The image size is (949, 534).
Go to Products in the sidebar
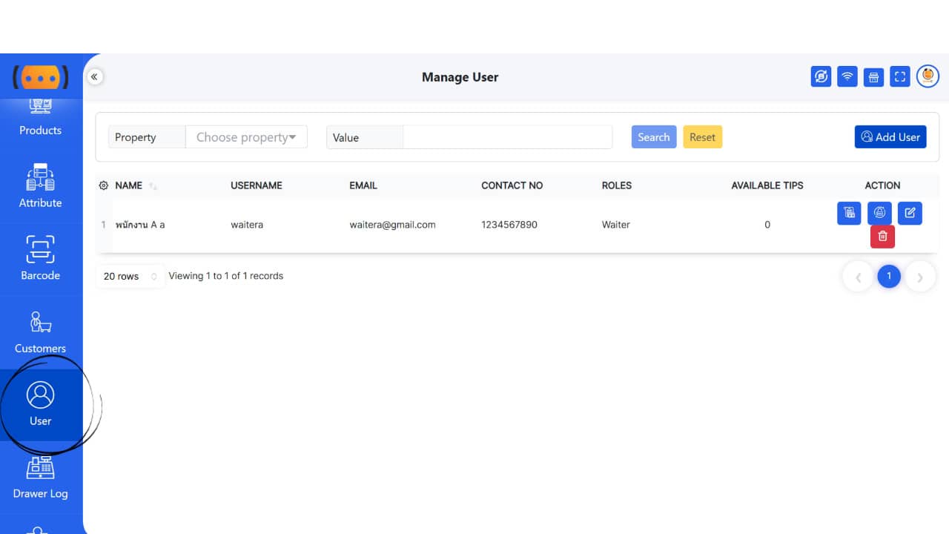click(x=40, y=119)
